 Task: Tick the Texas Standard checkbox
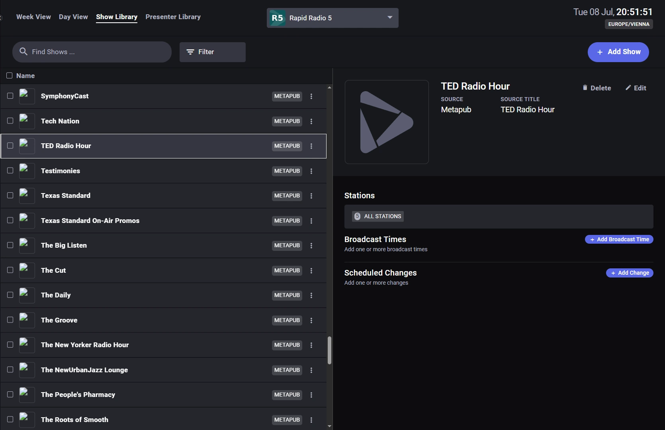(10, 195)
